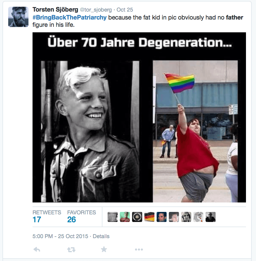Favorite the tweet with the star icon

[x=104, y=249]
